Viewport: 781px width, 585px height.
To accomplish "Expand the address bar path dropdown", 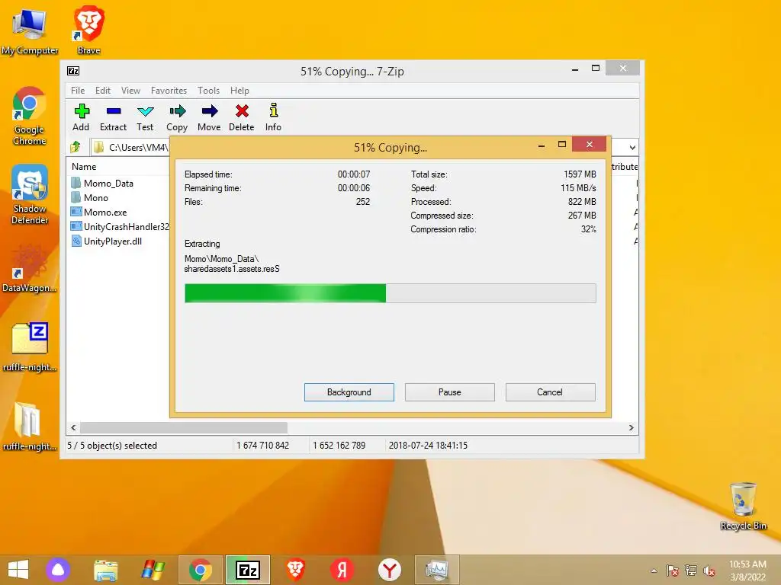I will point(632,147).
